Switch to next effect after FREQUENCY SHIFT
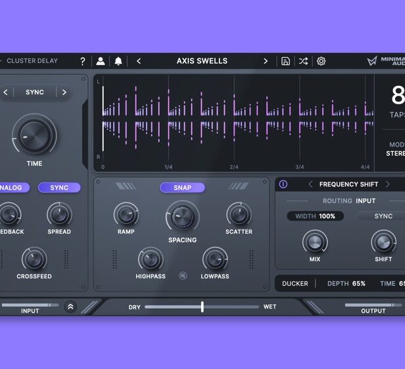 387,184
